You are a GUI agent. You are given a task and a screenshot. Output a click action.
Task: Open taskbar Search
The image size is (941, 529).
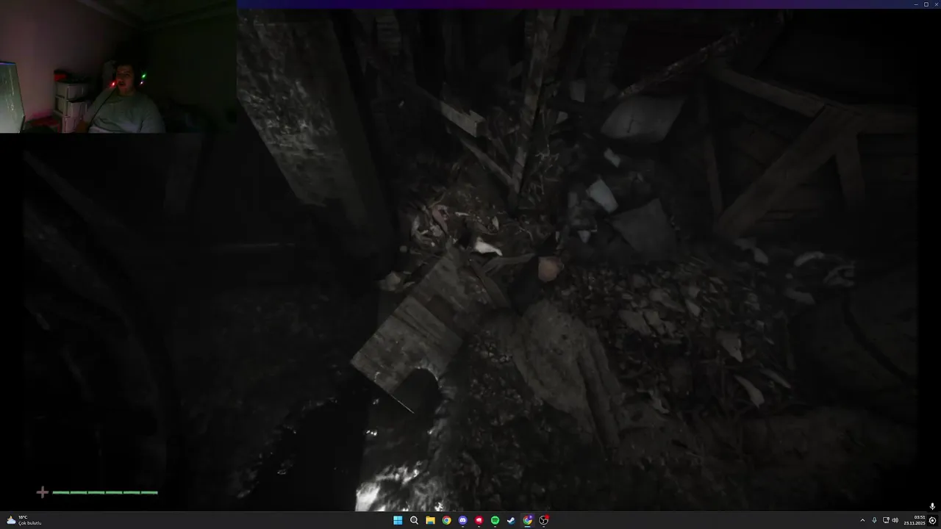coord(414,520)
